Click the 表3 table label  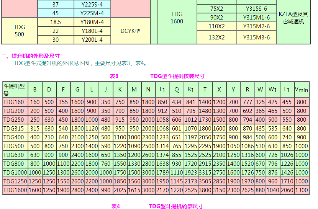pyautogui.click(x=114, y=76)
